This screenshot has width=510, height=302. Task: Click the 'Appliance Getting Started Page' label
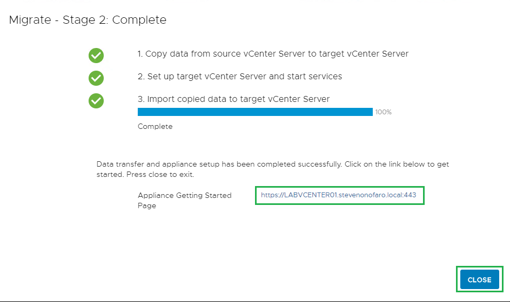184,200
